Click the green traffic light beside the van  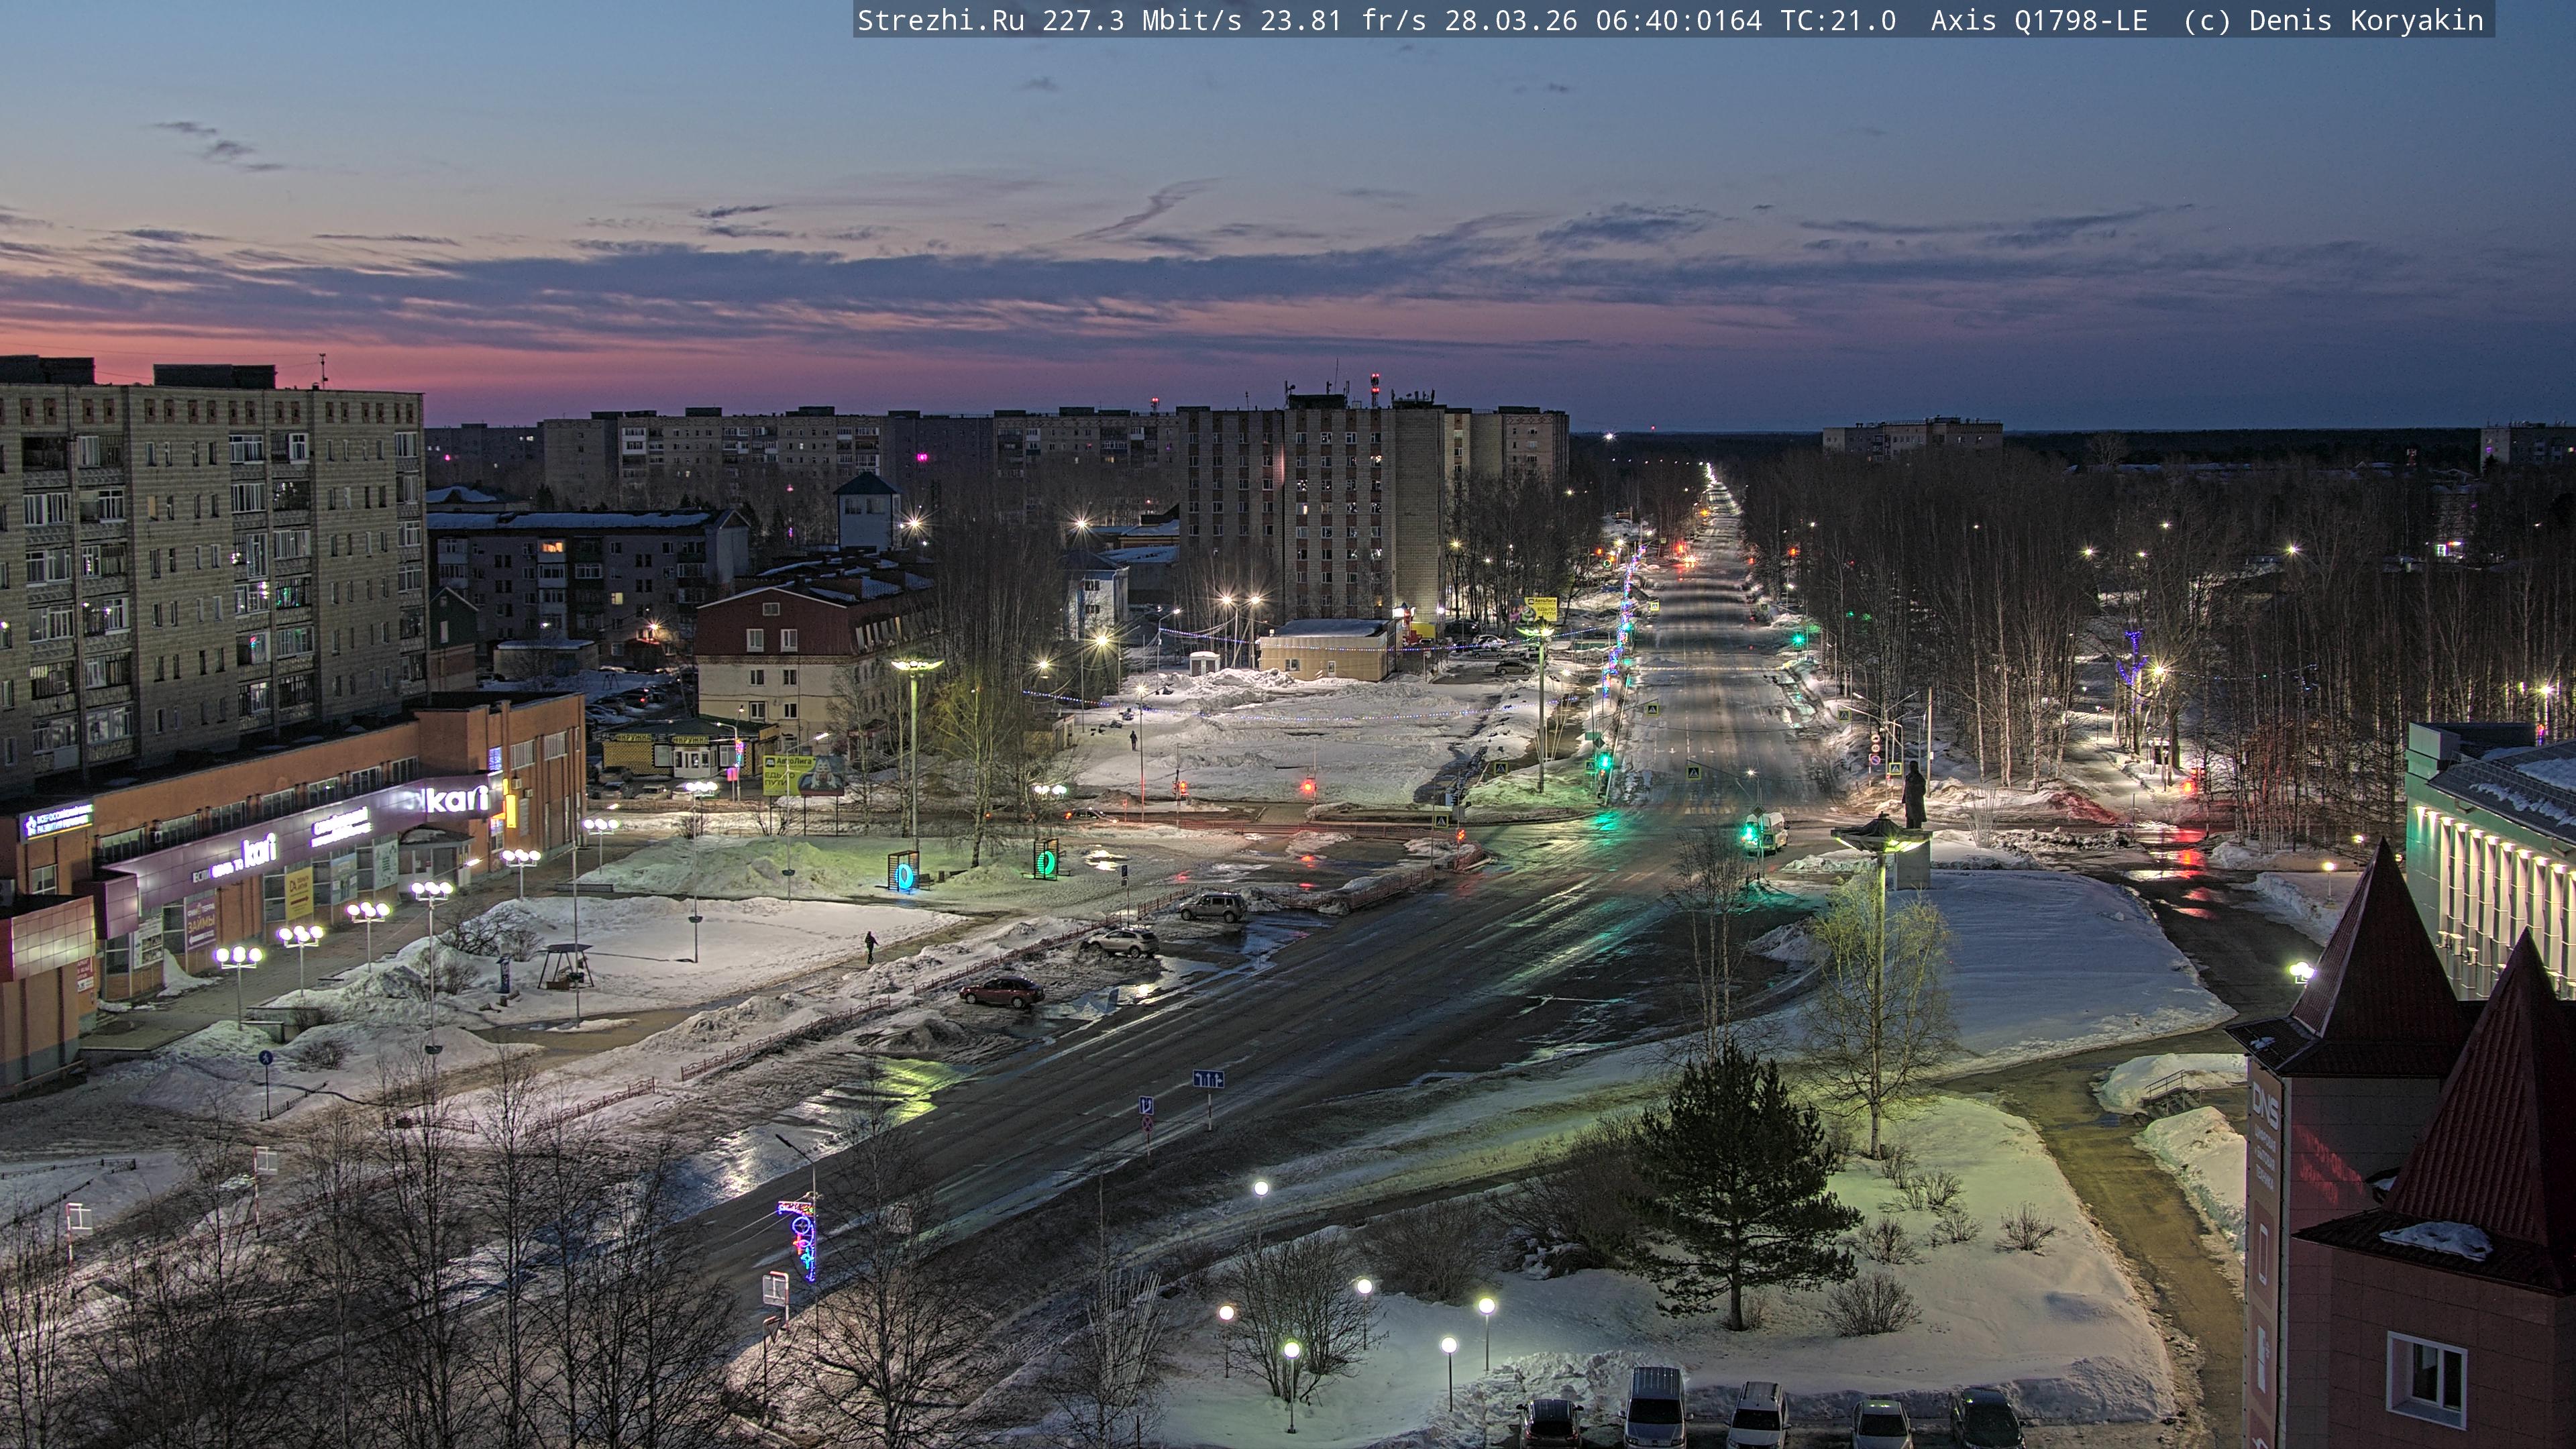pyautogui.click(x=1749, y=831)
